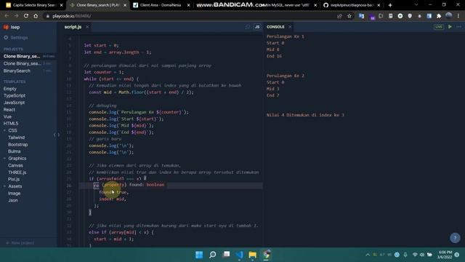The image size is (465, 262).
Task: Place cursor on 'let counter' code line
Action: (x=104, y=72)
